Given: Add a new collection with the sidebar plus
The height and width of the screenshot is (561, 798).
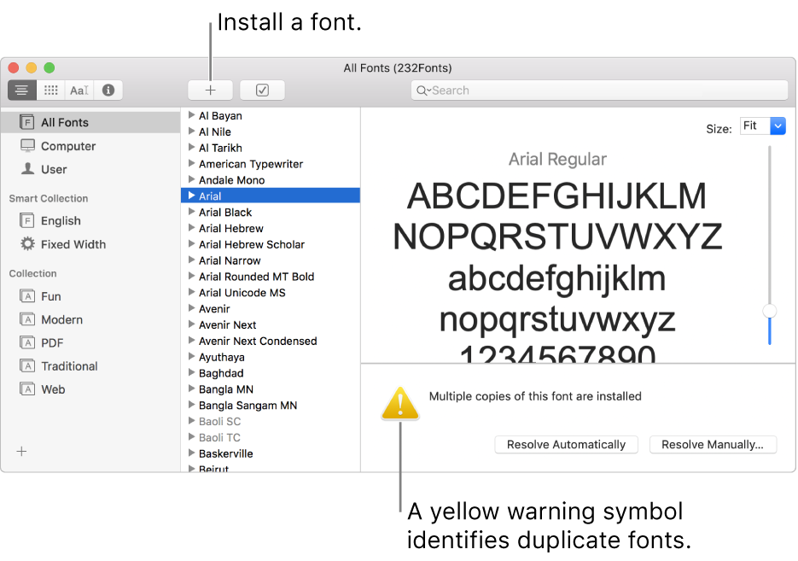Looking at the screenshot, I should 21,451.
